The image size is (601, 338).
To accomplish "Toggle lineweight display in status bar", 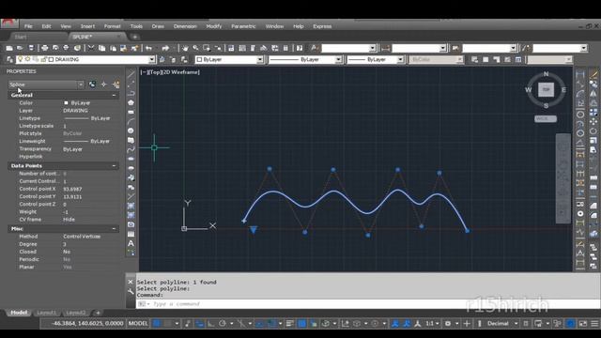I will pos(290,323).
